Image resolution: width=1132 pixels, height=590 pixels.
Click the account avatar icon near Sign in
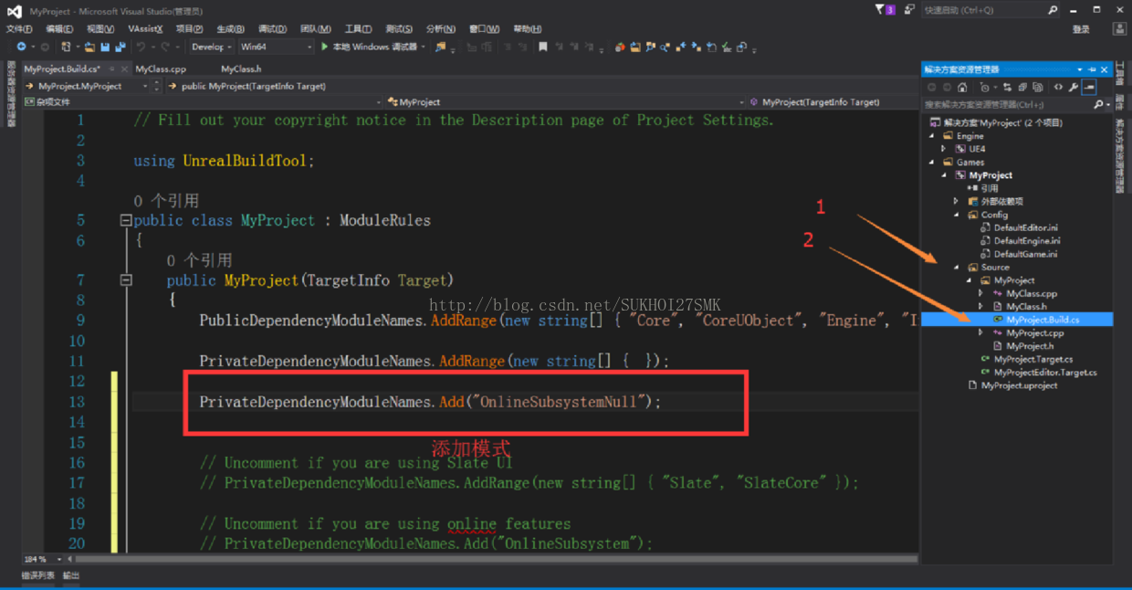[1119, 29]
